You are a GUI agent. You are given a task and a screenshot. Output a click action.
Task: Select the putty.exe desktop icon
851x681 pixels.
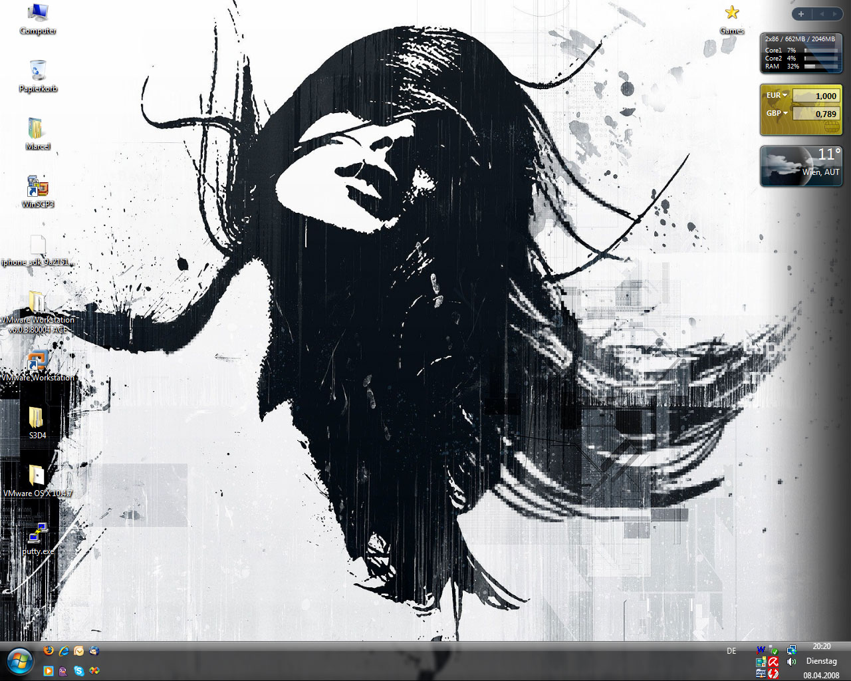point(37,535)
